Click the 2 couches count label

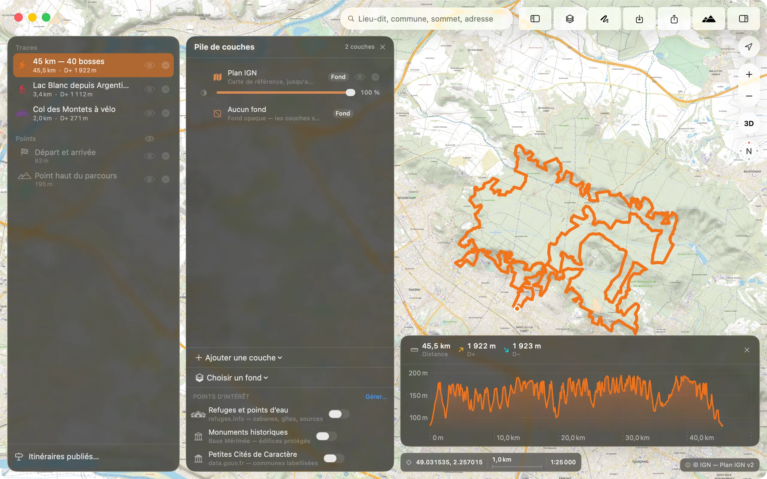[360, 47]
